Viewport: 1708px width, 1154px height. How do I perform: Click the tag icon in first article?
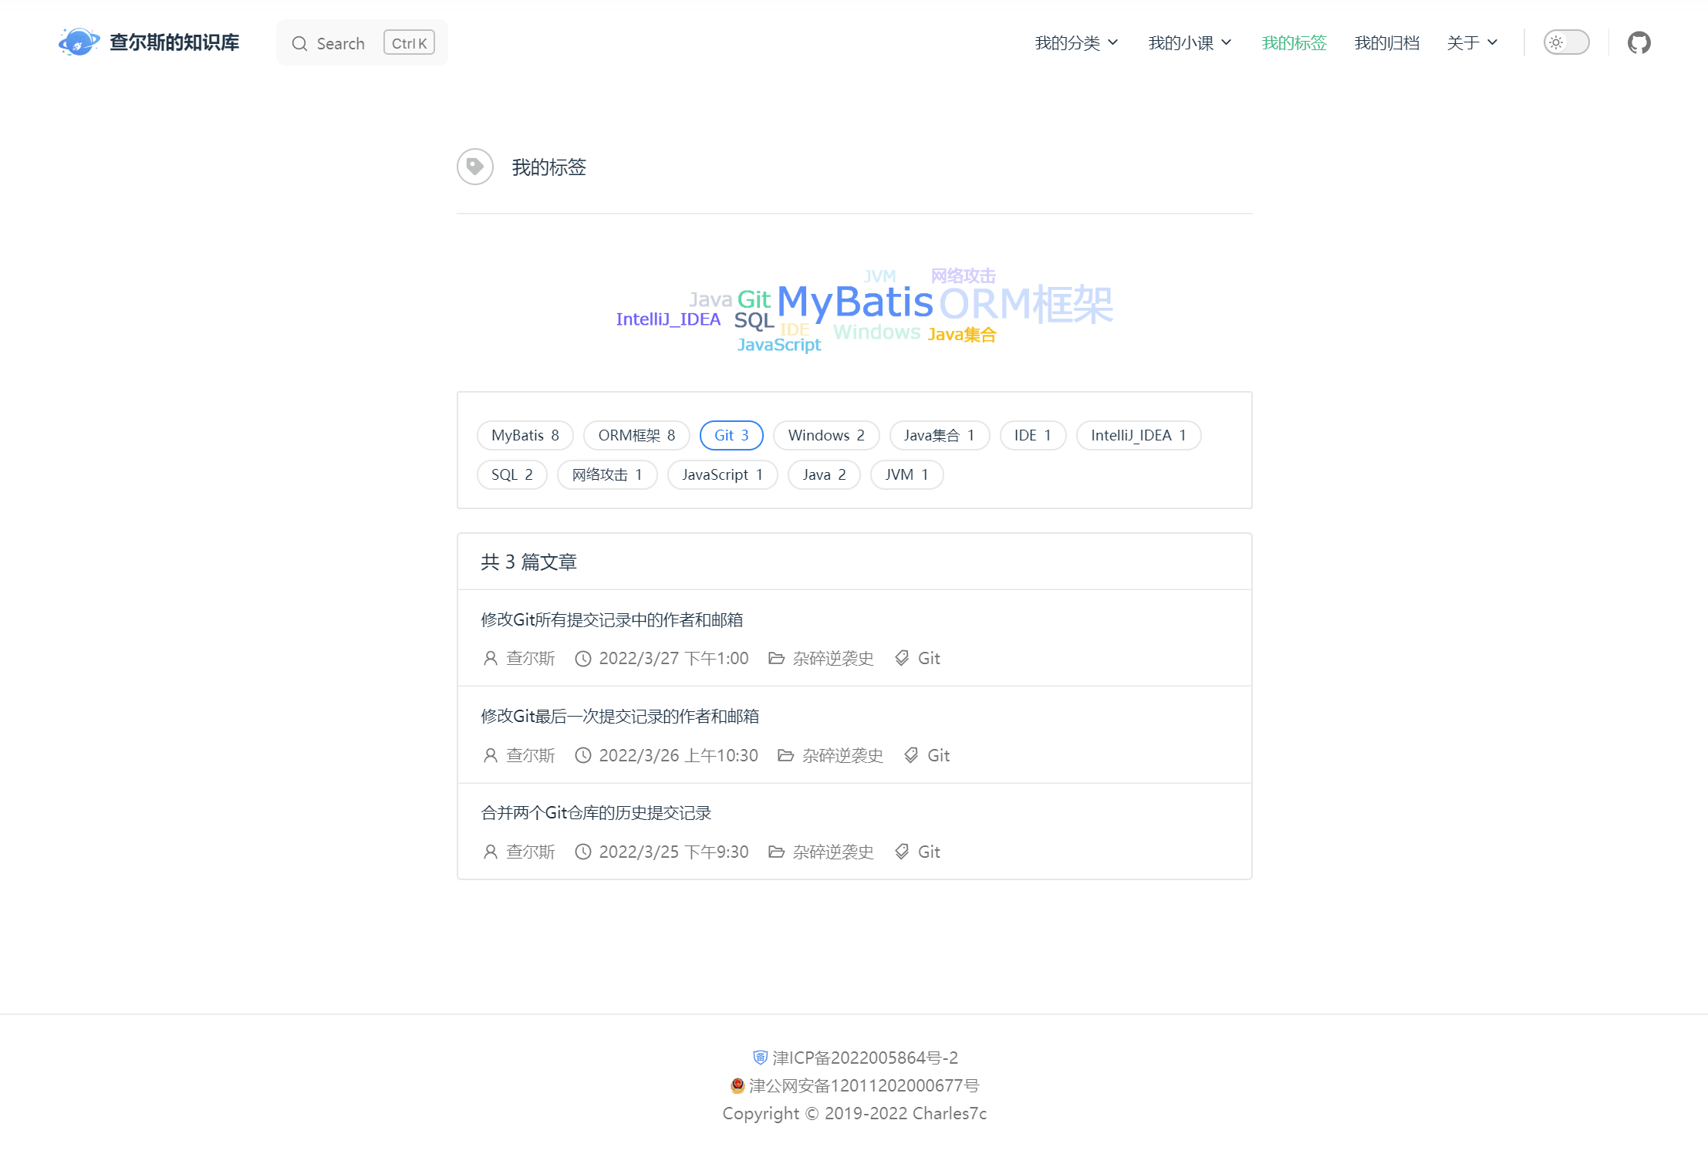tap(902, 658)
